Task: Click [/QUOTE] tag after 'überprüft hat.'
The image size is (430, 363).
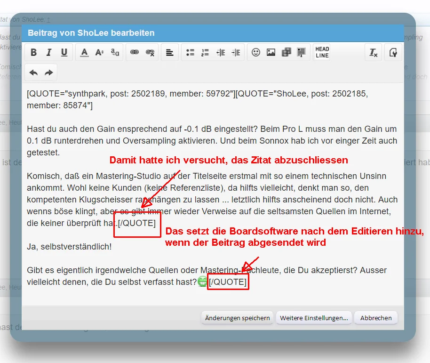Action: pyautogui.click(x=137, y=223)
